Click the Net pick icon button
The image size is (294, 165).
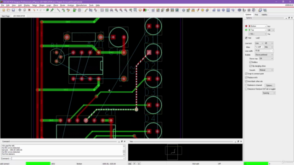[x=246, y=38]
